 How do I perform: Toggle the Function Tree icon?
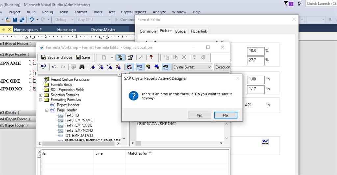click(148, 67)
